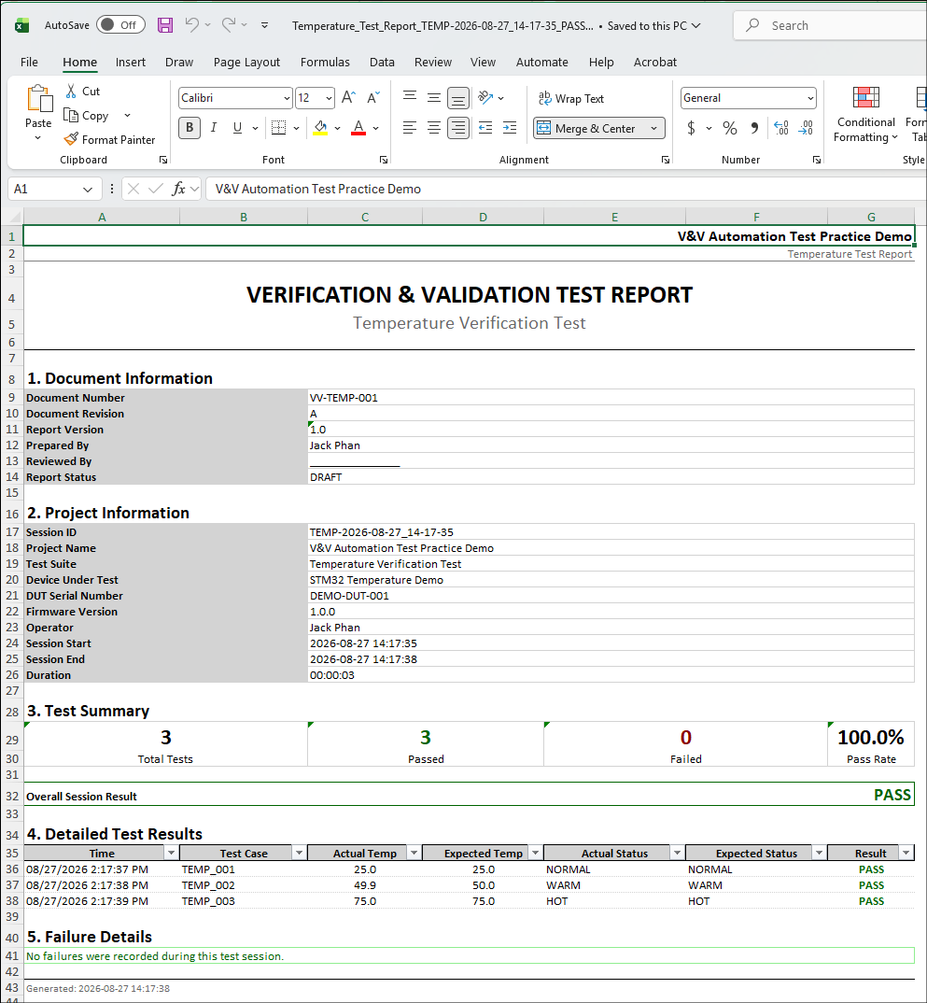Open the Calibri font name dropdown
The width and height of the screenshot is (927, 1003).
tap(287, 98)
